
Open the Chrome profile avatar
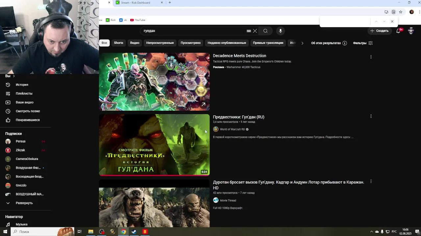pos(411,12)
